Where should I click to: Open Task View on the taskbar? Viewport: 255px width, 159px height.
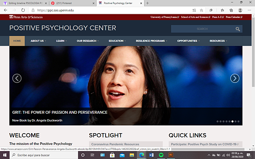pyautogui.click(x=92, y=155)
